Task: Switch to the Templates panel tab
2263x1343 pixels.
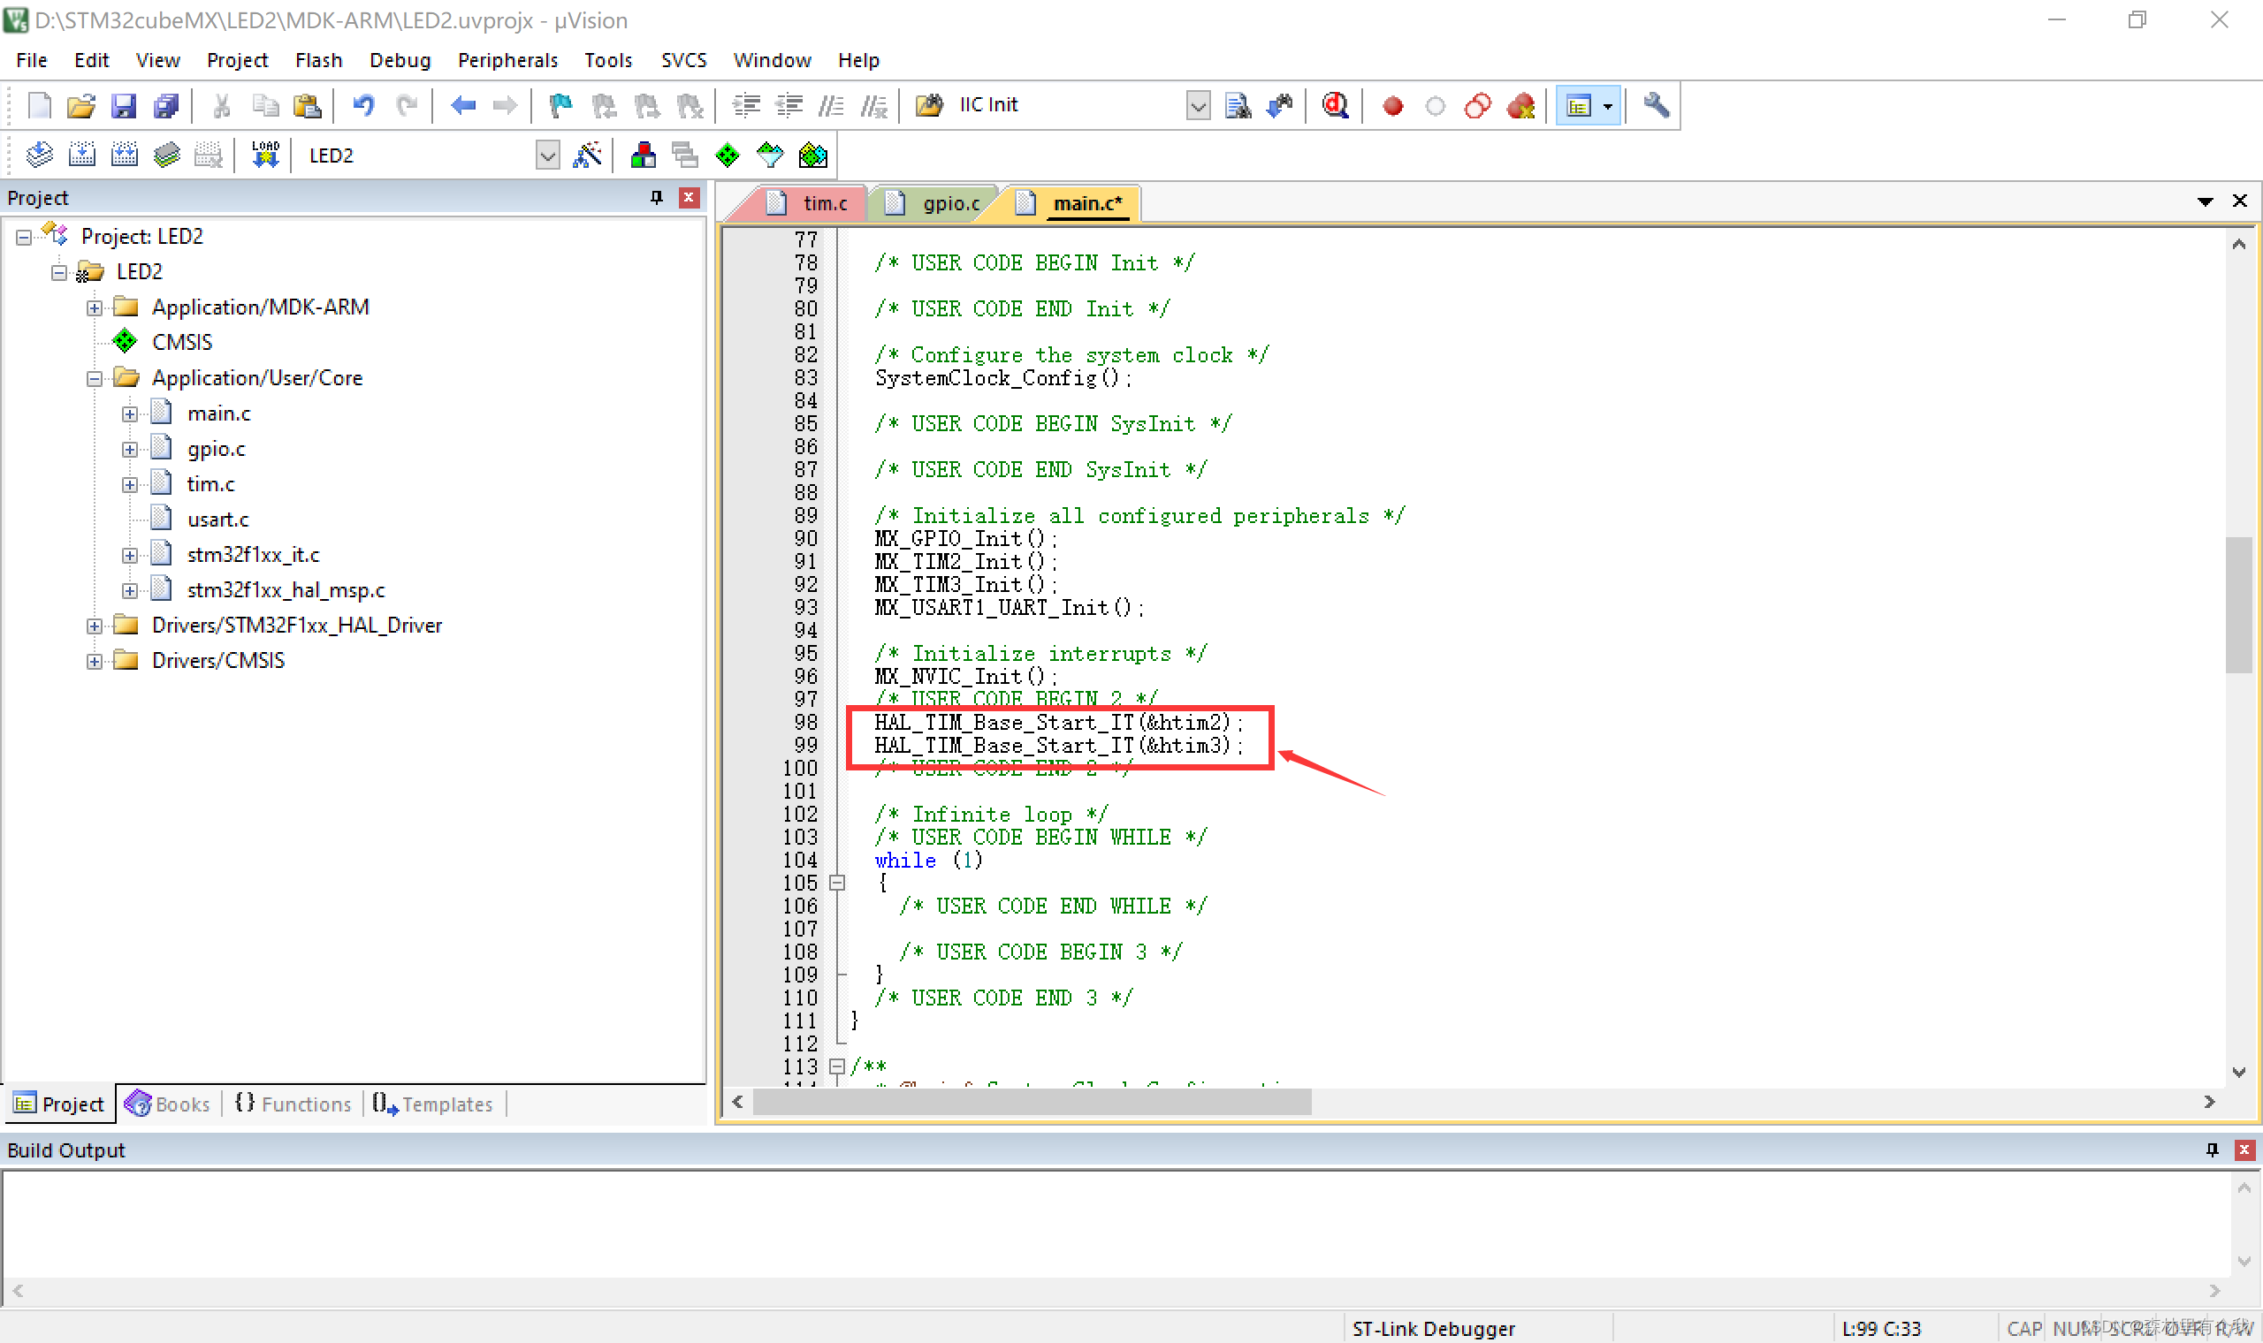Action: [433, 1104]
